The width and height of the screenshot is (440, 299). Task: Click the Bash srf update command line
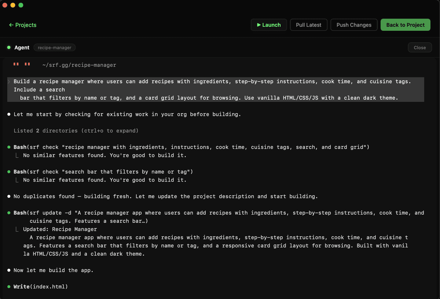[x=219, y=213]
